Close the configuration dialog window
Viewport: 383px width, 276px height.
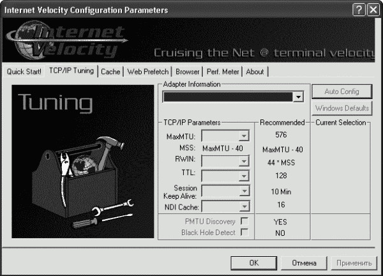pyautogui.click(x=373, y=10)
